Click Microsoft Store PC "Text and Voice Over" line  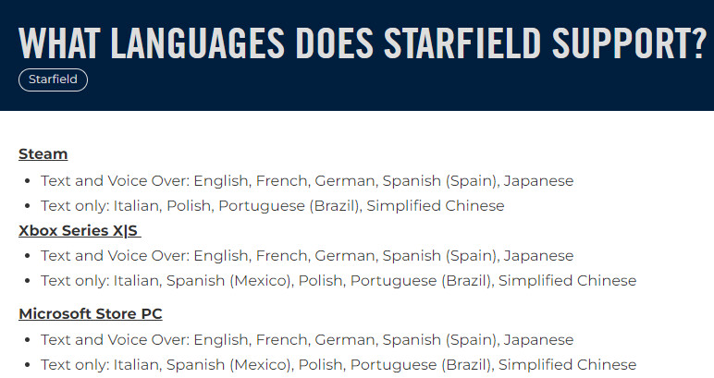(x=307, y=339)
